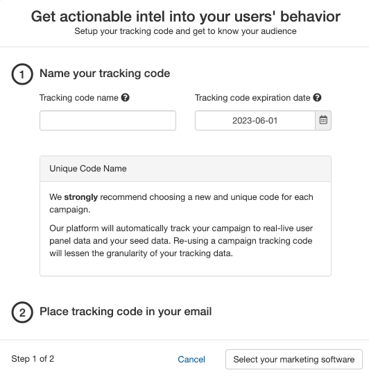
Task: Click the sentence recommending a unique code per campaign
Action: click(181, 203)
